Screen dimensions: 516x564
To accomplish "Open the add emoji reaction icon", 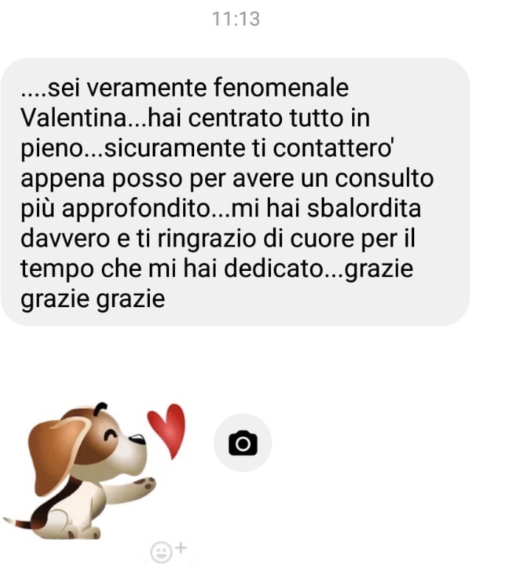I will pos(168,551).
